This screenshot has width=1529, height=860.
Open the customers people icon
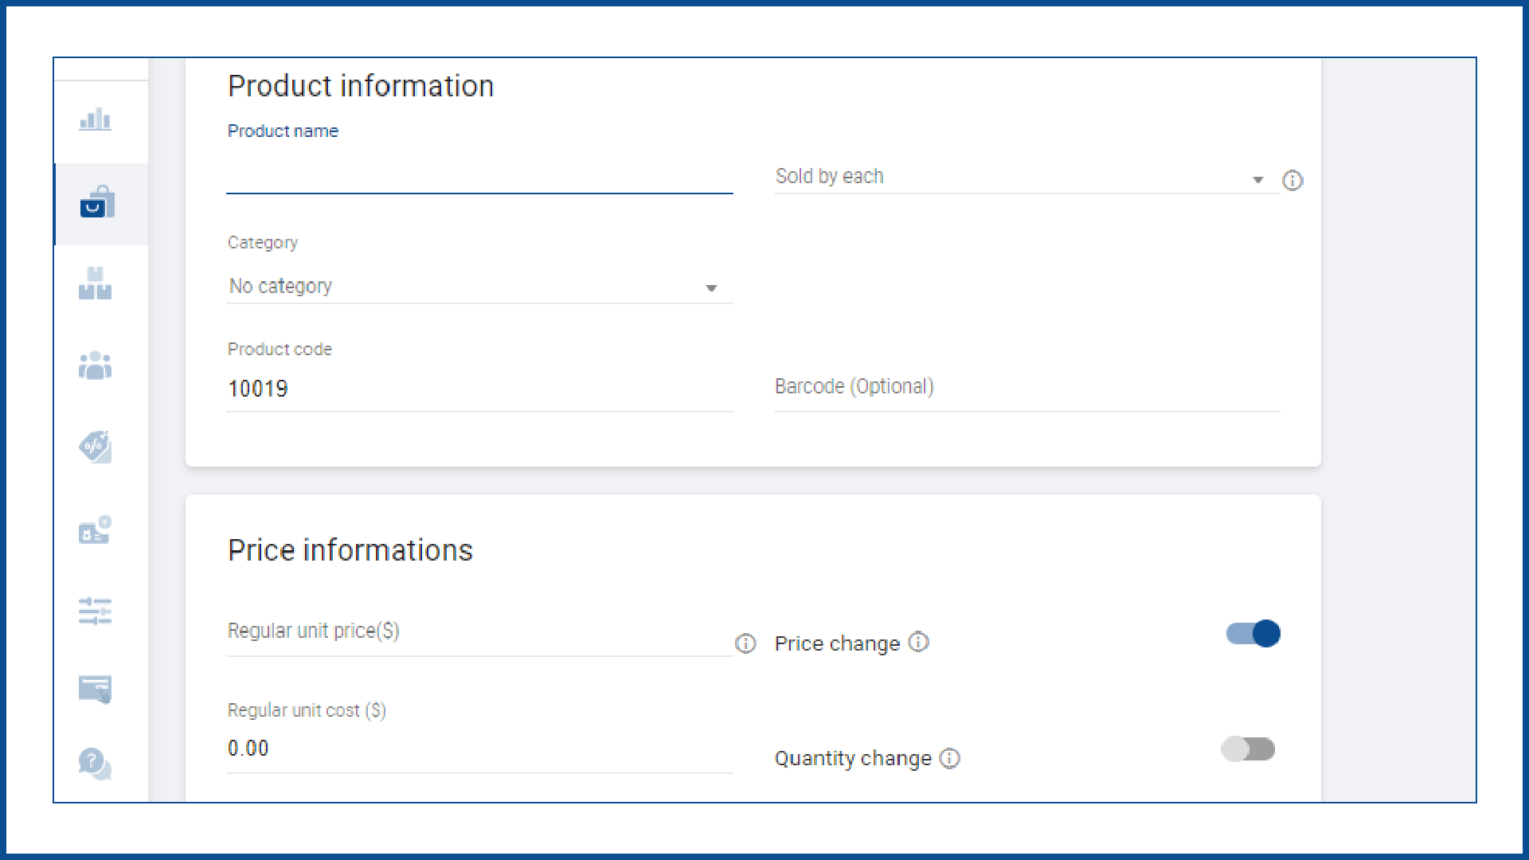pos(96,365)
